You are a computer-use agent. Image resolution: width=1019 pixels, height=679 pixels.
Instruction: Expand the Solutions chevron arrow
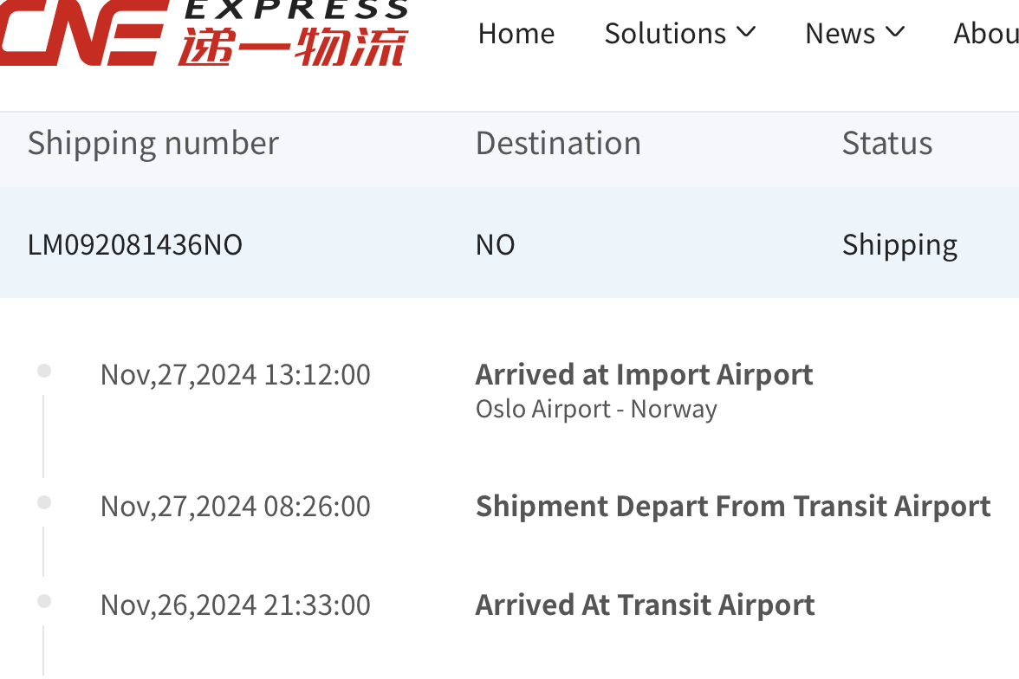click(746, 33)
